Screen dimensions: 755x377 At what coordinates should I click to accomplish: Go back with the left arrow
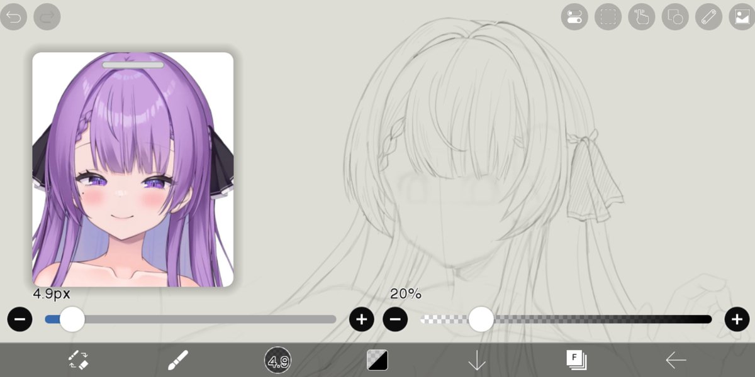(676, 360)
